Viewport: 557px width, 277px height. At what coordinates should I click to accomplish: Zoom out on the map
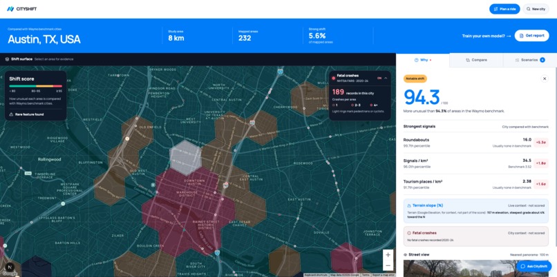388,265
